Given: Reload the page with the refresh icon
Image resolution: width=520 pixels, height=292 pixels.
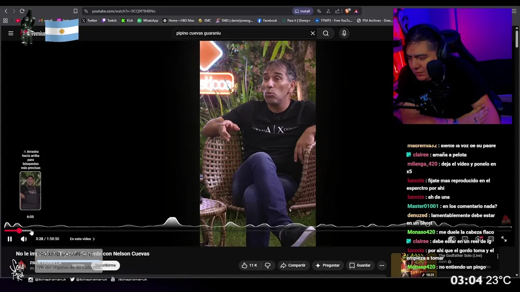Looking at the screenshot, I should [22, 11].
